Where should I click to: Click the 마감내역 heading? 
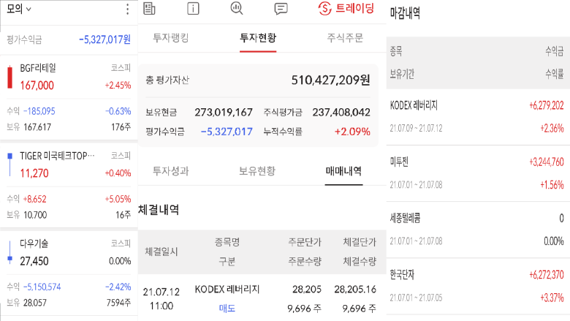click(x=405, y=13)
